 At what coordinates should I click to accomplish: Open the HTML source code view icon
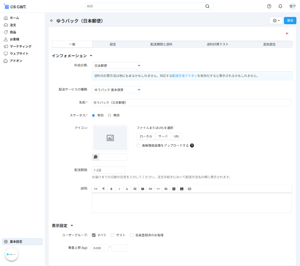[x=96, y=189]
